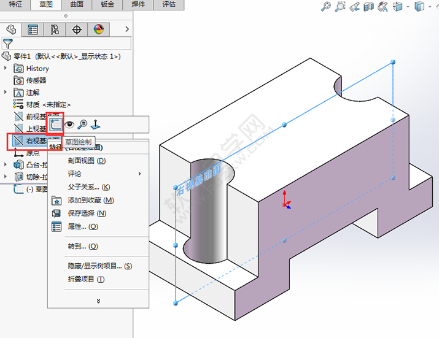Screen dimensions: 439x338
Task: Click the Zoom to Area view icon
Action: (x=340, y=6)
